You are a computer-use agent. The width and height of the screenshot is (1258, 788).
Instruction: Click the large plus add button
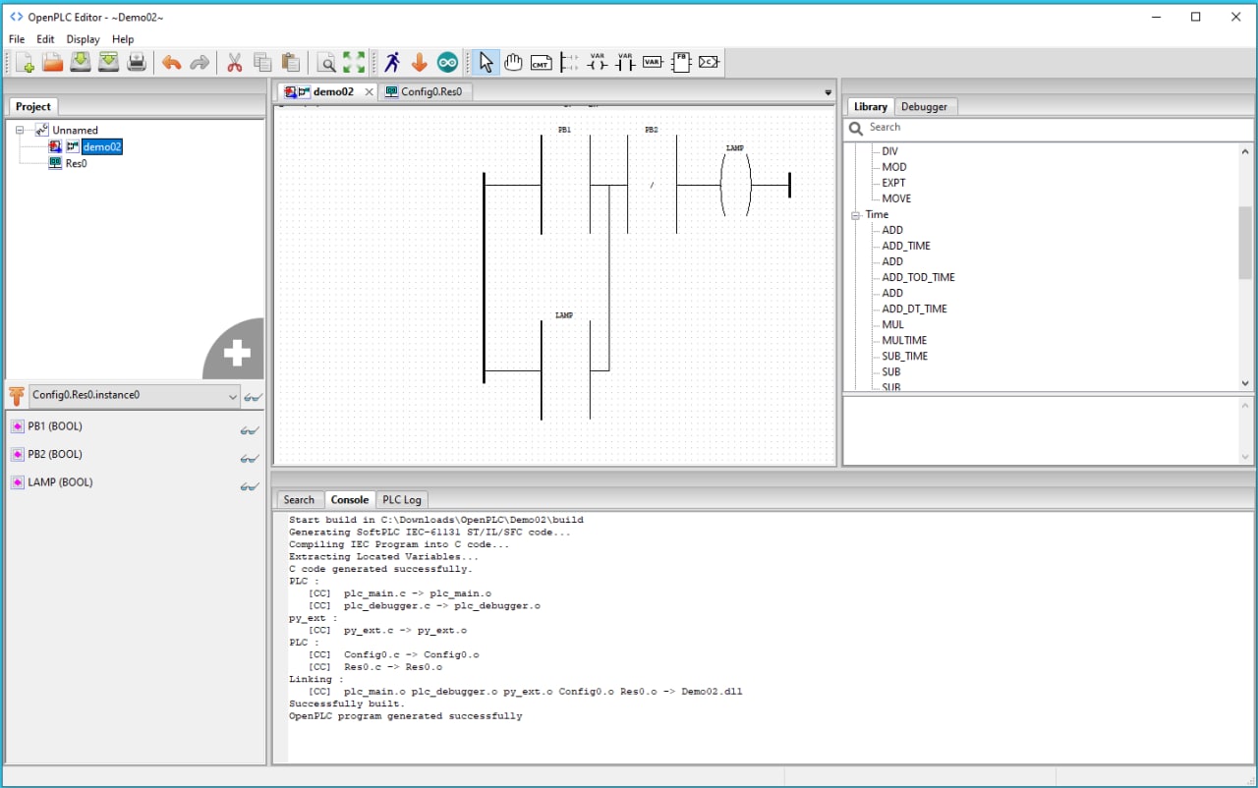pyautogui.click(x=237, y=353)
